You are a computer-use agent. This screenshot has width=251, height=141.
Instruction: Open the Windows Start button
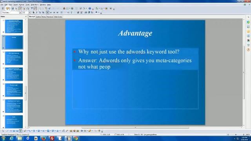pos(4,138)
